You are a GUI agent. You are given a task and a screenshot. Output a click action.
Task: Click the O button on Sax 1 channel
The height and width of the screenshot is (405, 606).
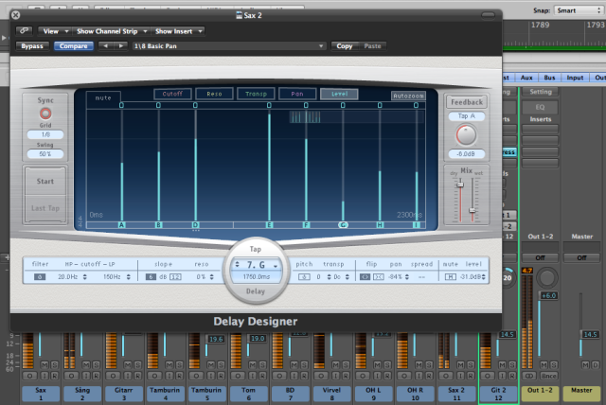click(29, 376)
